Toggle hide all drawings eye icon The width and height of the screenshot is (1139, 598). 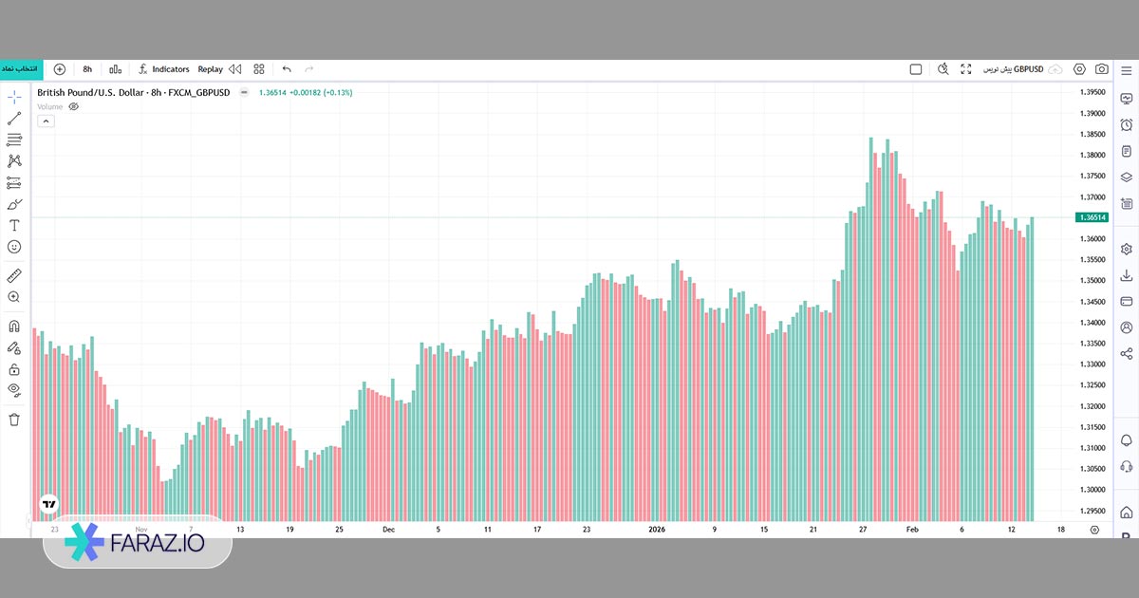point(14,389)
